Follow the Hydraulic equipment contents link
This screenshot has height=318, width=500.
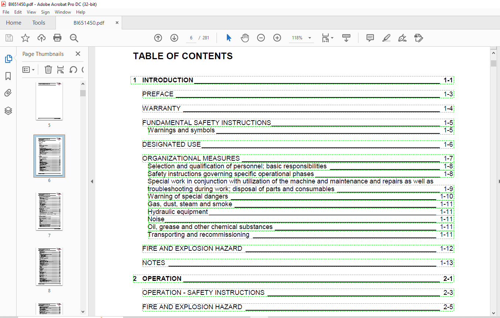[301, 212]
